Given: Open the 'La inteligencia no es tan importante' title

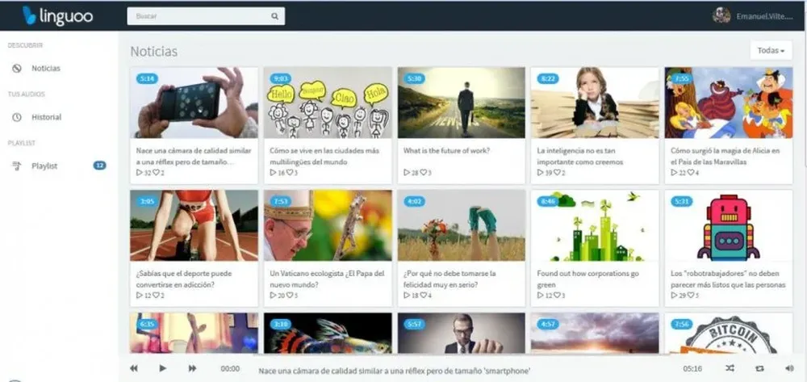Looking at the screenshot, I should [x=580, y=157].
